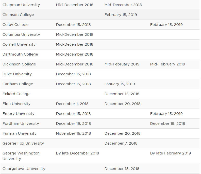This screenshot has height=174, width=201.
Task: Click the By late December 2018 cell
Action: click(77, 153)
